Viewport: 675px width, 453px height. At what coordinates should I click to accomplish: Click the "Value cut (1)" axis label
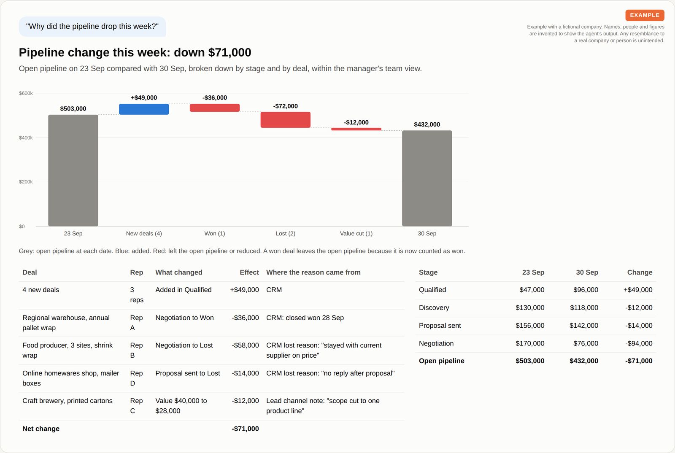coord(356,234)
